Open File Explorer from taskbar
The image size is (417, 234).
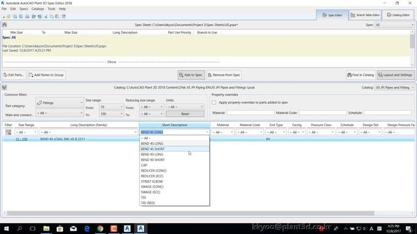pyautogui.click(x=46, y=228)
